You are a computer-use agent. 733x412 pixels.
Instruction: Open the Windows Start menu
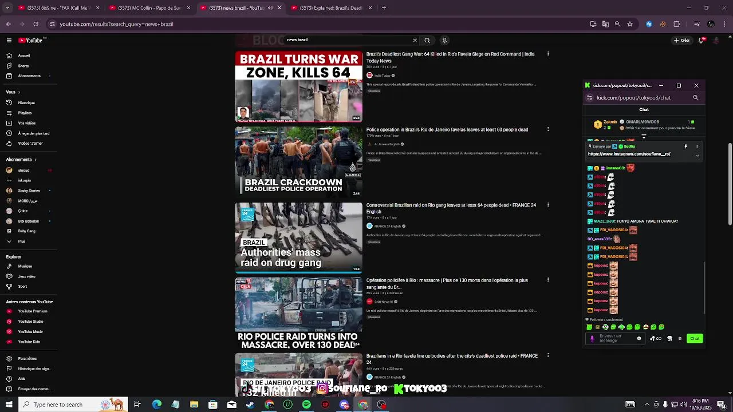coord(9,405)
